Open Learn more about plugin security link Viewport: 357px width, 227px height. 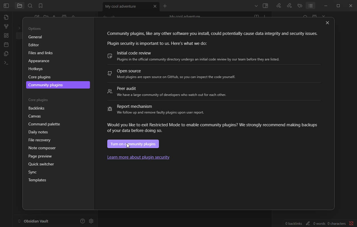pos(138,157)
